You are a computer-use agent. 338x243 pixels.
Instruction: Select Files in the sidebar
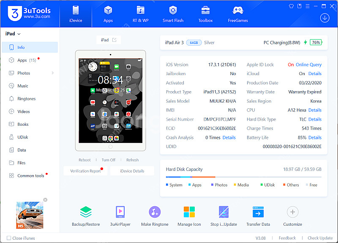(x=30, y=163)
